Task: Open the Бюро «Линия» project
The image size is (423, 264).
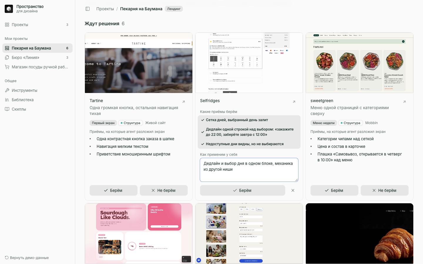Action: (x=37, y=57)
